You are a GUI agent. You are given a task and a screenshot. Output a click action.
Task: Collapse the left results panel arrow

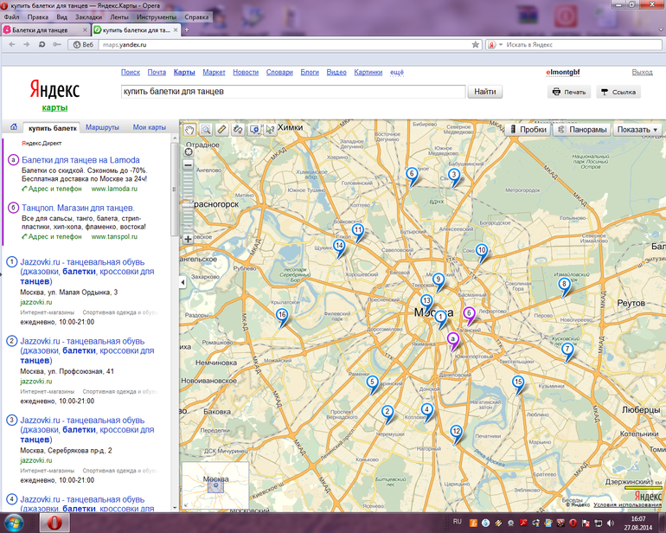coord(183,283)
